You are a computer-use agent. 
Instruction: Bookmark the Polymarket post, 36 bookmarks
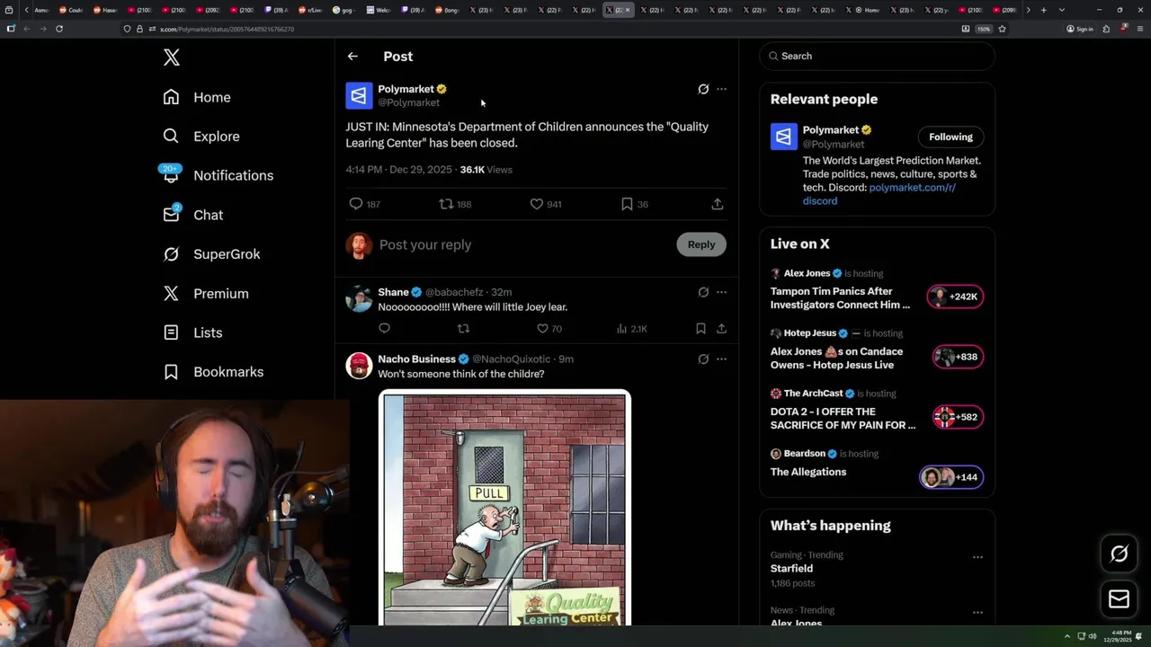pos(634,204)
